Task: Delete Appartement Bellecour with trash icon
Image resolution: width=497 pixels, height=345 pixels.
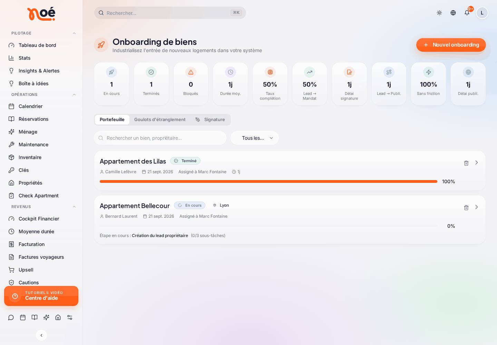Action: (x=466, y=207)
